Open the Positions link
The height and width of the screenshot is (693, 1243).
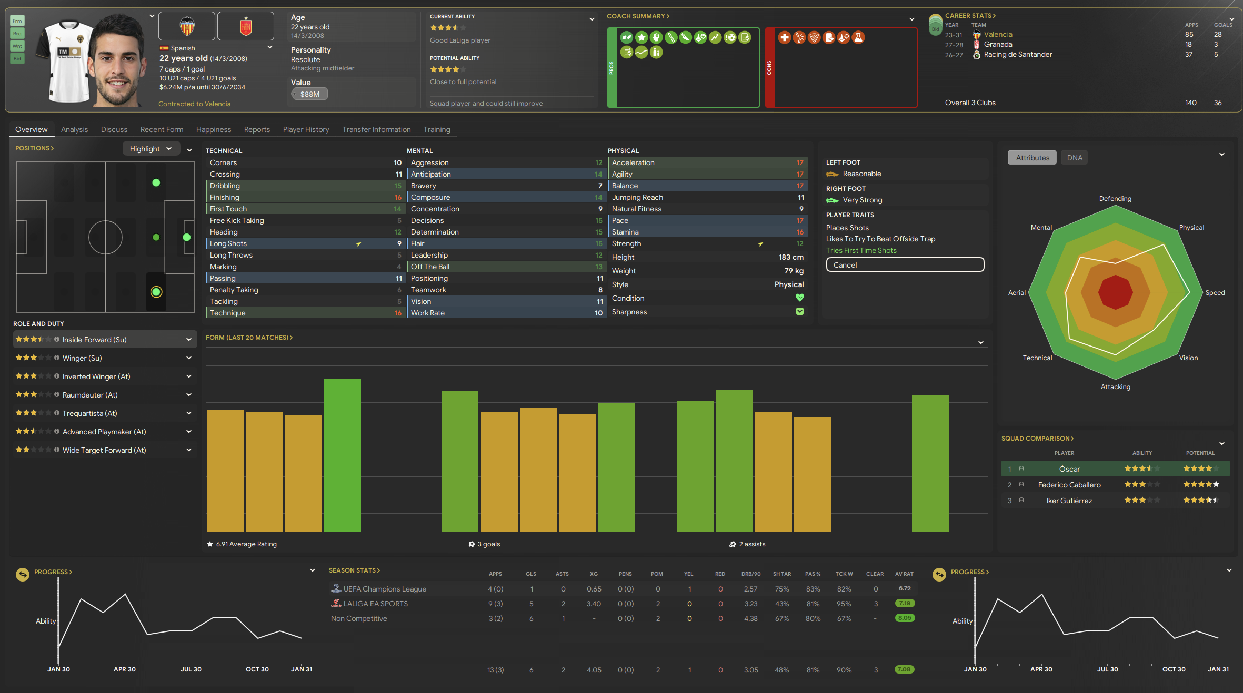tap(34, 148)
